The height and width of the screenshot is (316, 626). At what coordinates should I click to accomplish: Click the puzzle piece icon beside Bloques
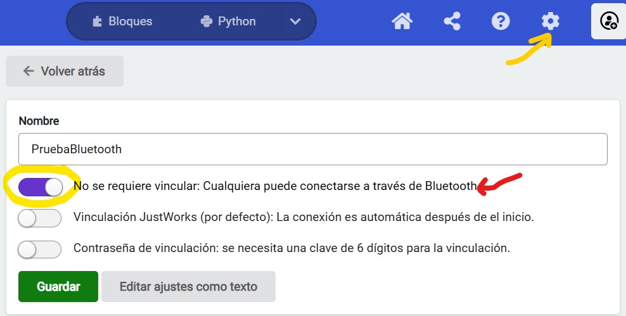(x=97, y=22)
